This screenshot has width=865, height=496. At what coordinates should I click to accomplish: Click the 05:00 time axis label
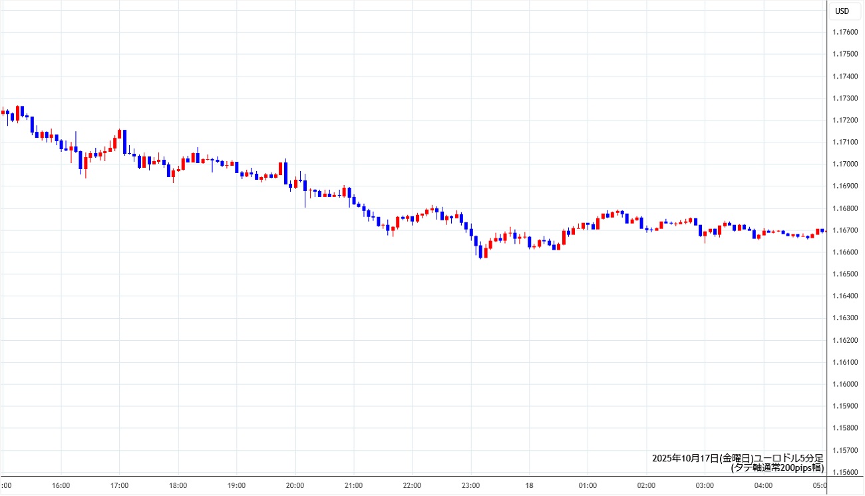point(820,485)
